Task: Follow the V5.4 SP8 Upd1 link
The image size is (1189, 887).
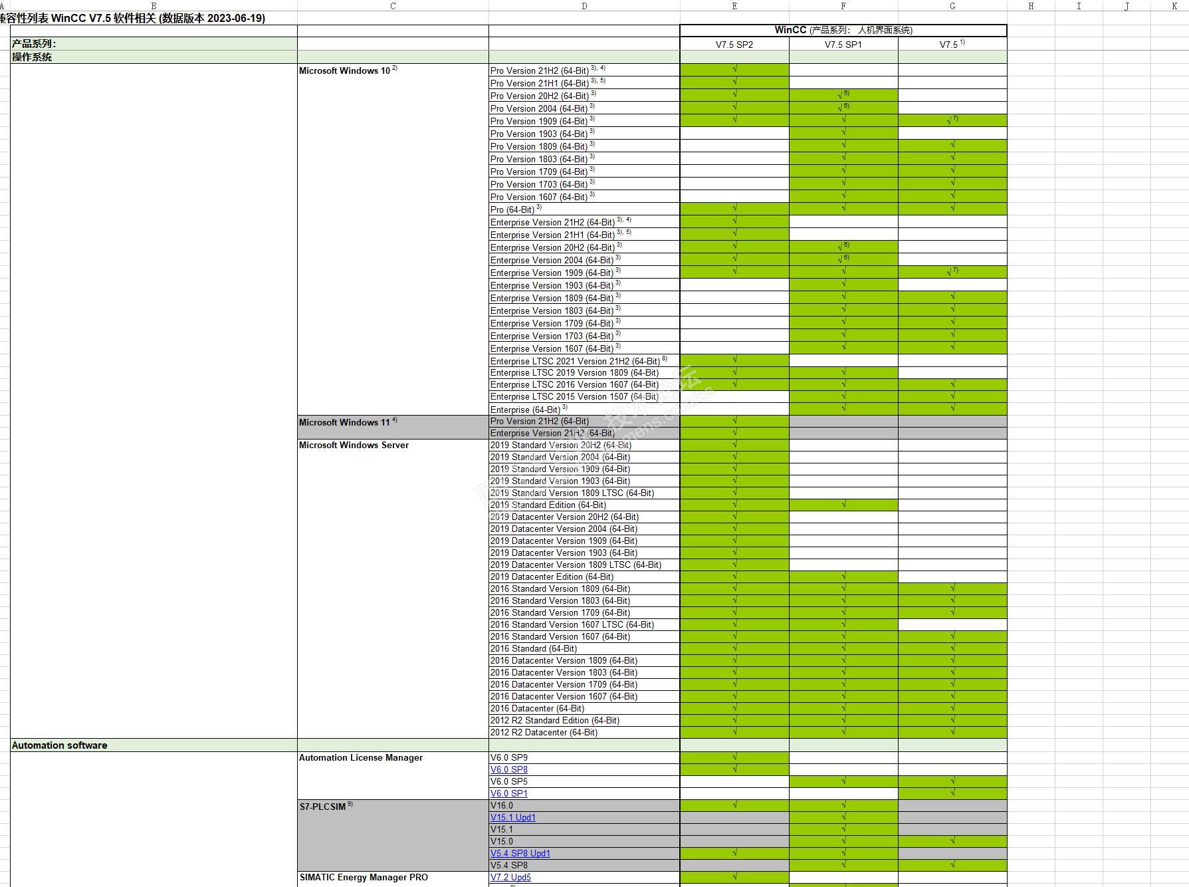Action: [x=520, y=853]
